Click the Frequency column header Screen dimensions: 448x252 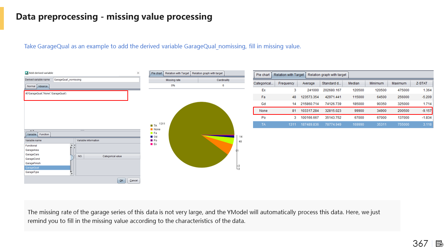point(286,83)
